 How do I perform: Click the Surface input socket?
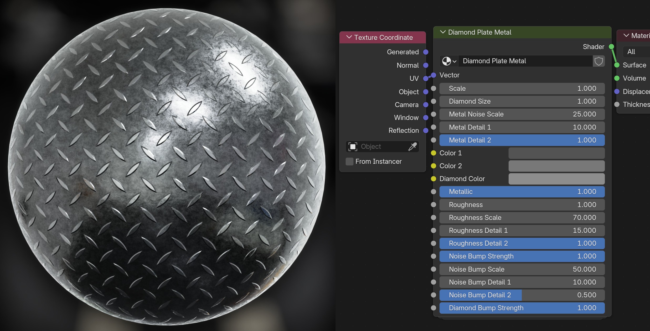617,65
